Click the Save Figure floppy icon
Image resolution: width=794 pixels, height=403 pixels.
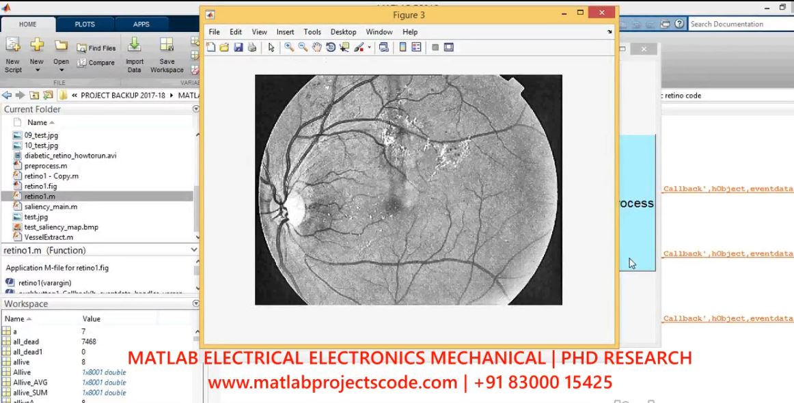point(238,47)
